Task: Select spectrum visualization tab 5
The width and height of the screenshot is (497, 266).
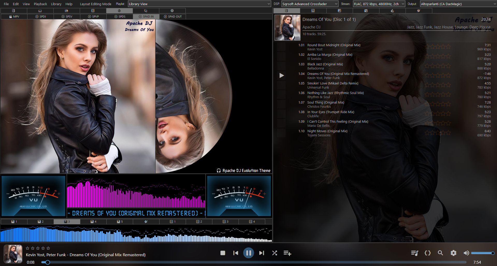Action: [120, 222]
